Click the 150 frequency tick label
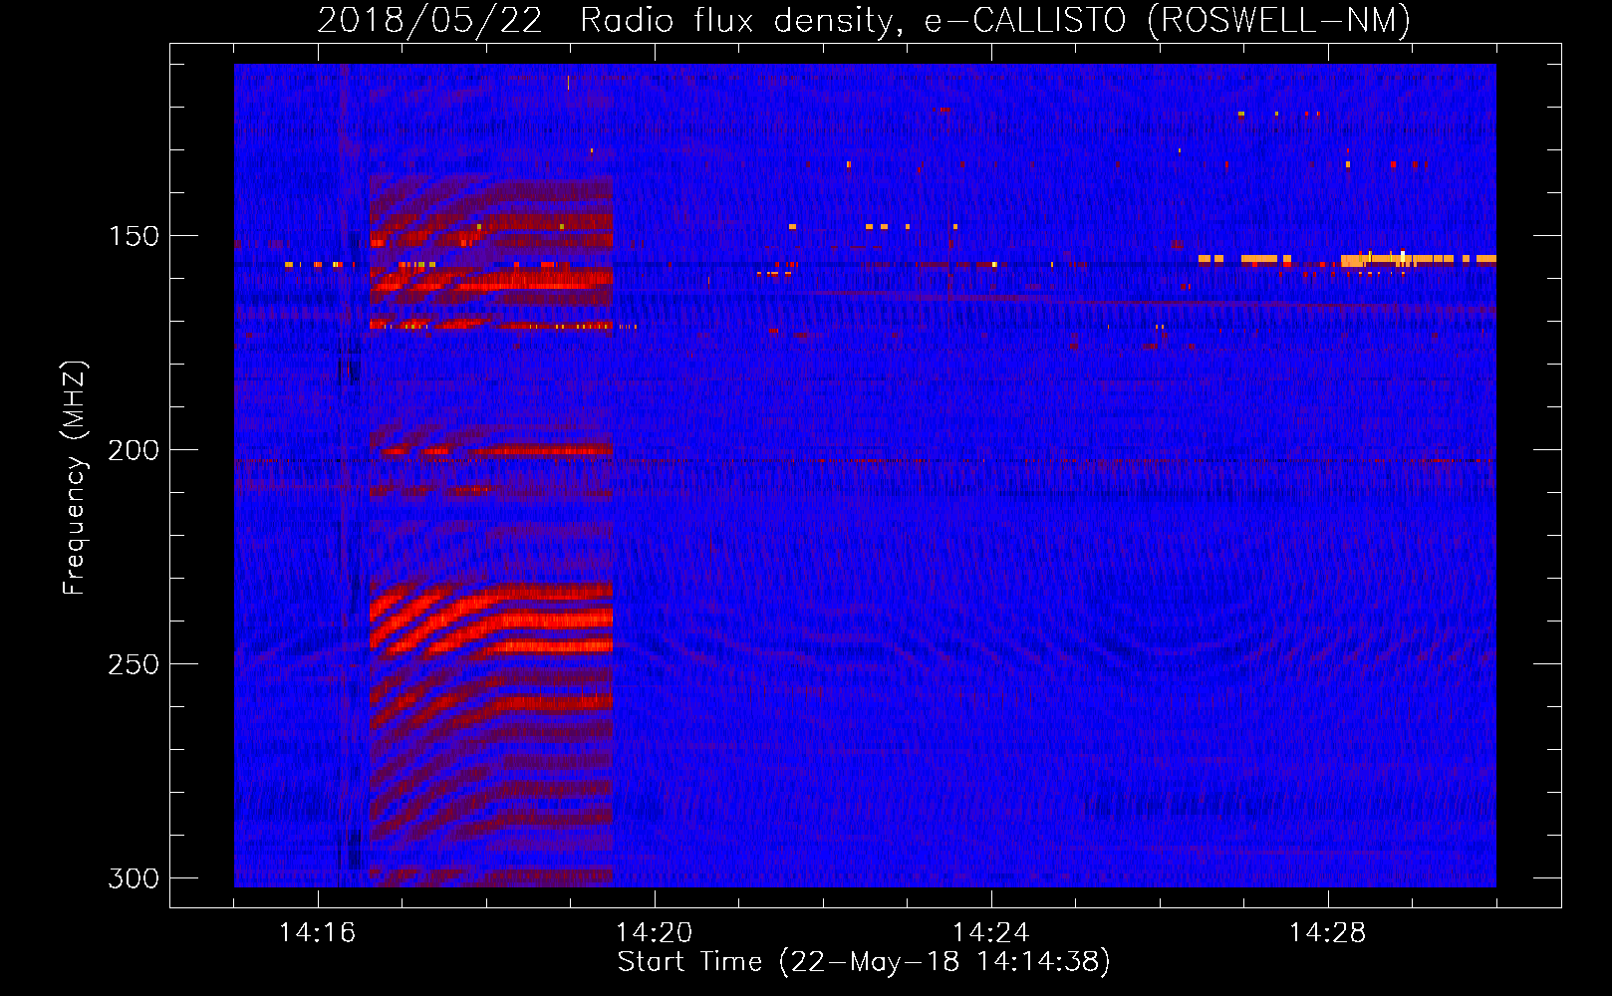 134,236
